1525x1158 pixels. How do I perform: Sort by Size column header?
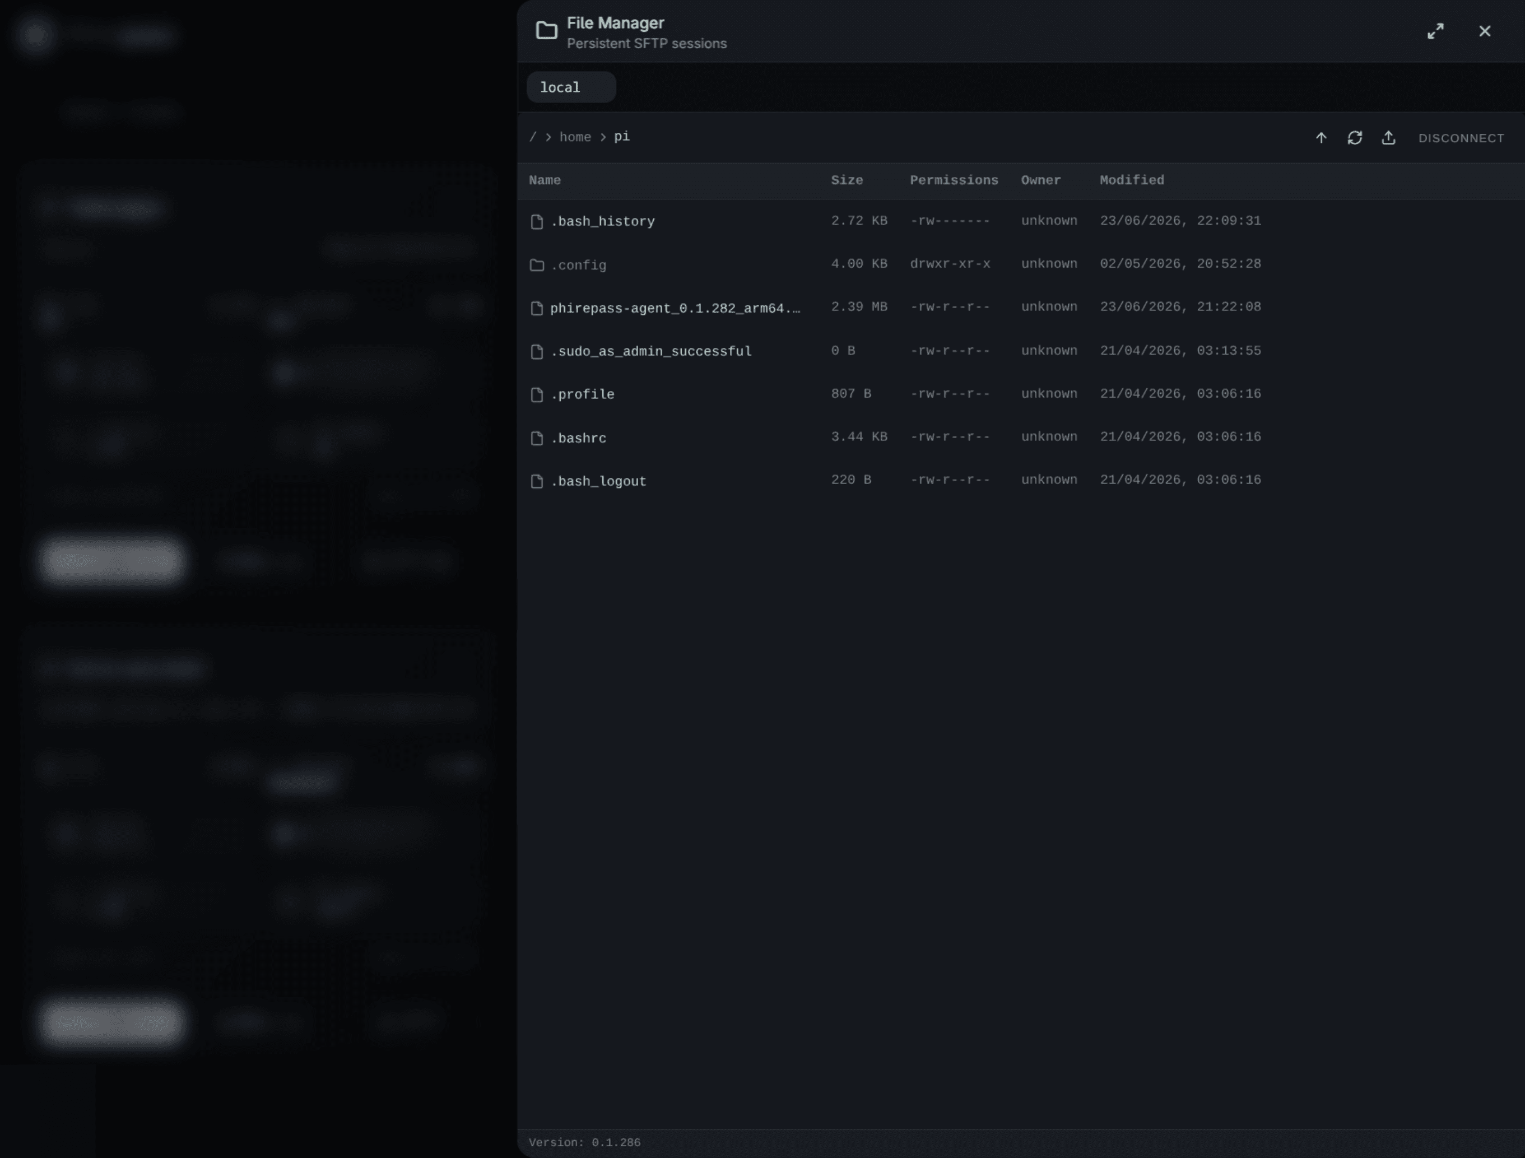(x=847, y=180)
